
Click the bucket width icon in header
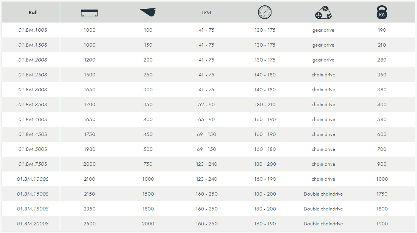click(x=89, y=13)
